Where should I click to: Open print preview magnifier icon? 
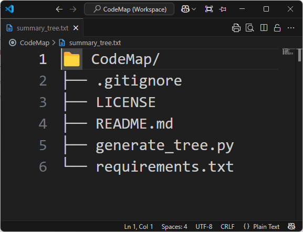pos(249,28)
